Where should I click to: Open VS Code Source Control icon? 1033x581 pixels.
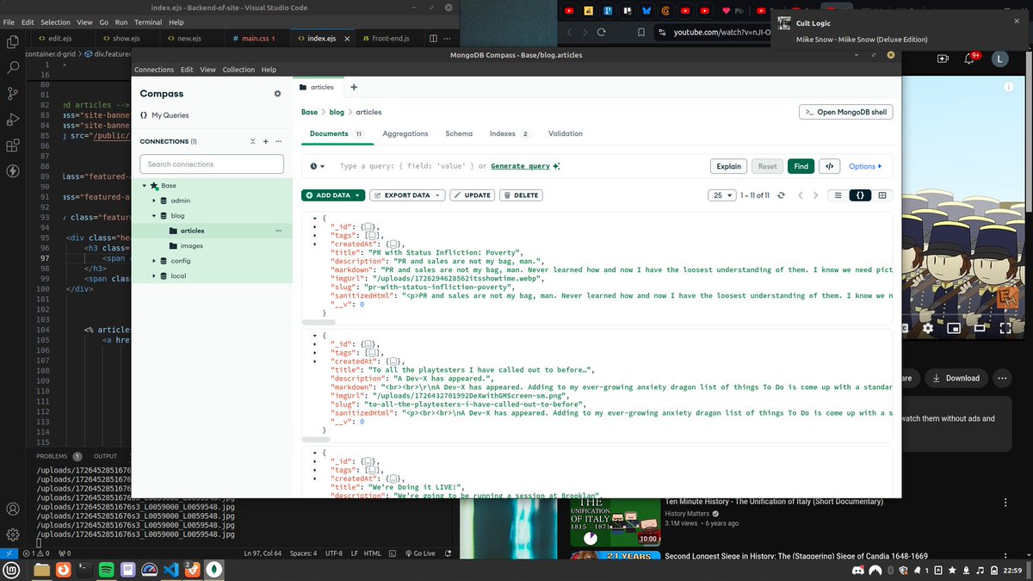click(x=13, y=93)
